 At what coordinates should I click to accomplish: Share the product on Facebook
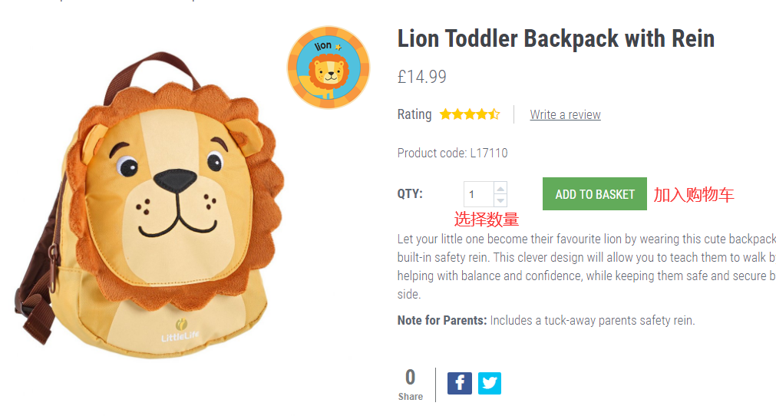459,382
